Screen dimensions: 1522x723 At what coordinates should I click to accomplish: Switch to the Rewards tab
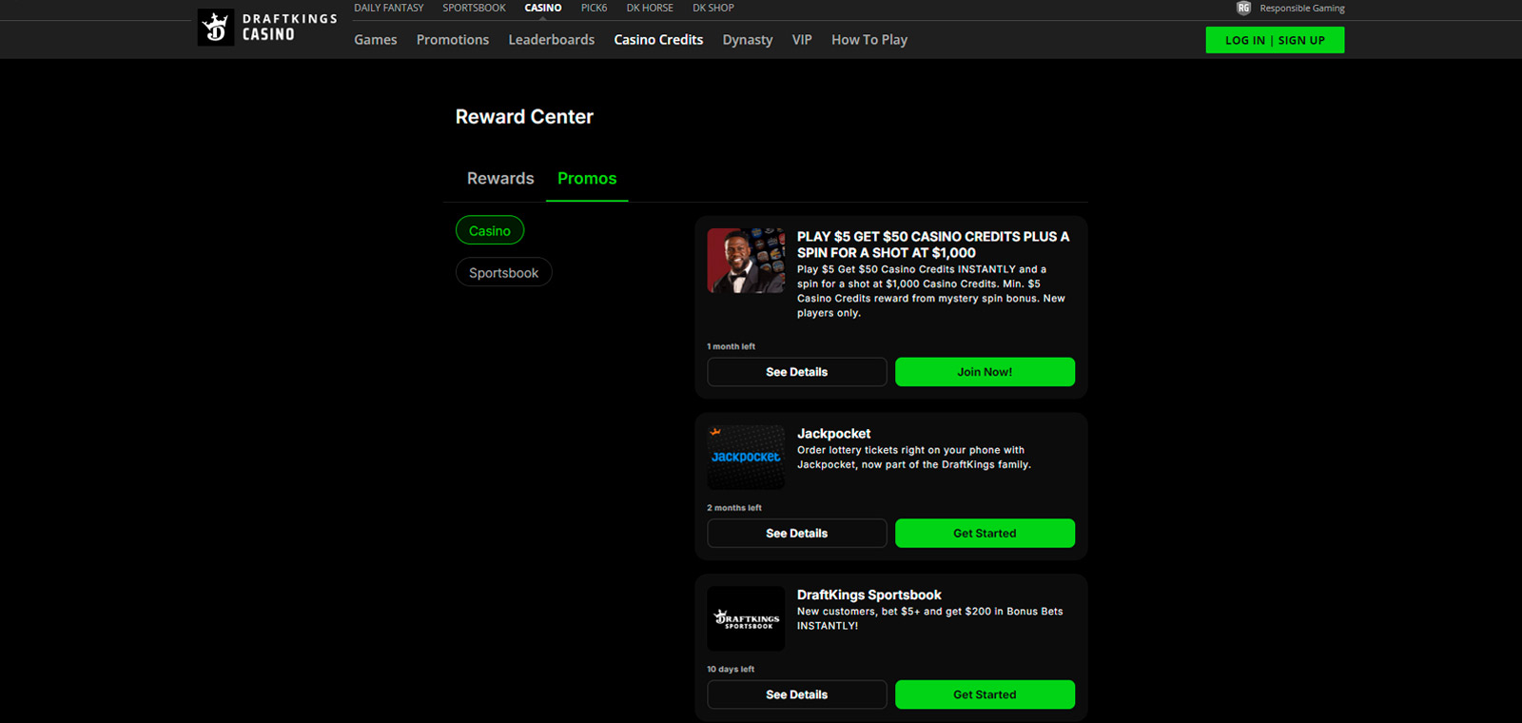point(500,179)
